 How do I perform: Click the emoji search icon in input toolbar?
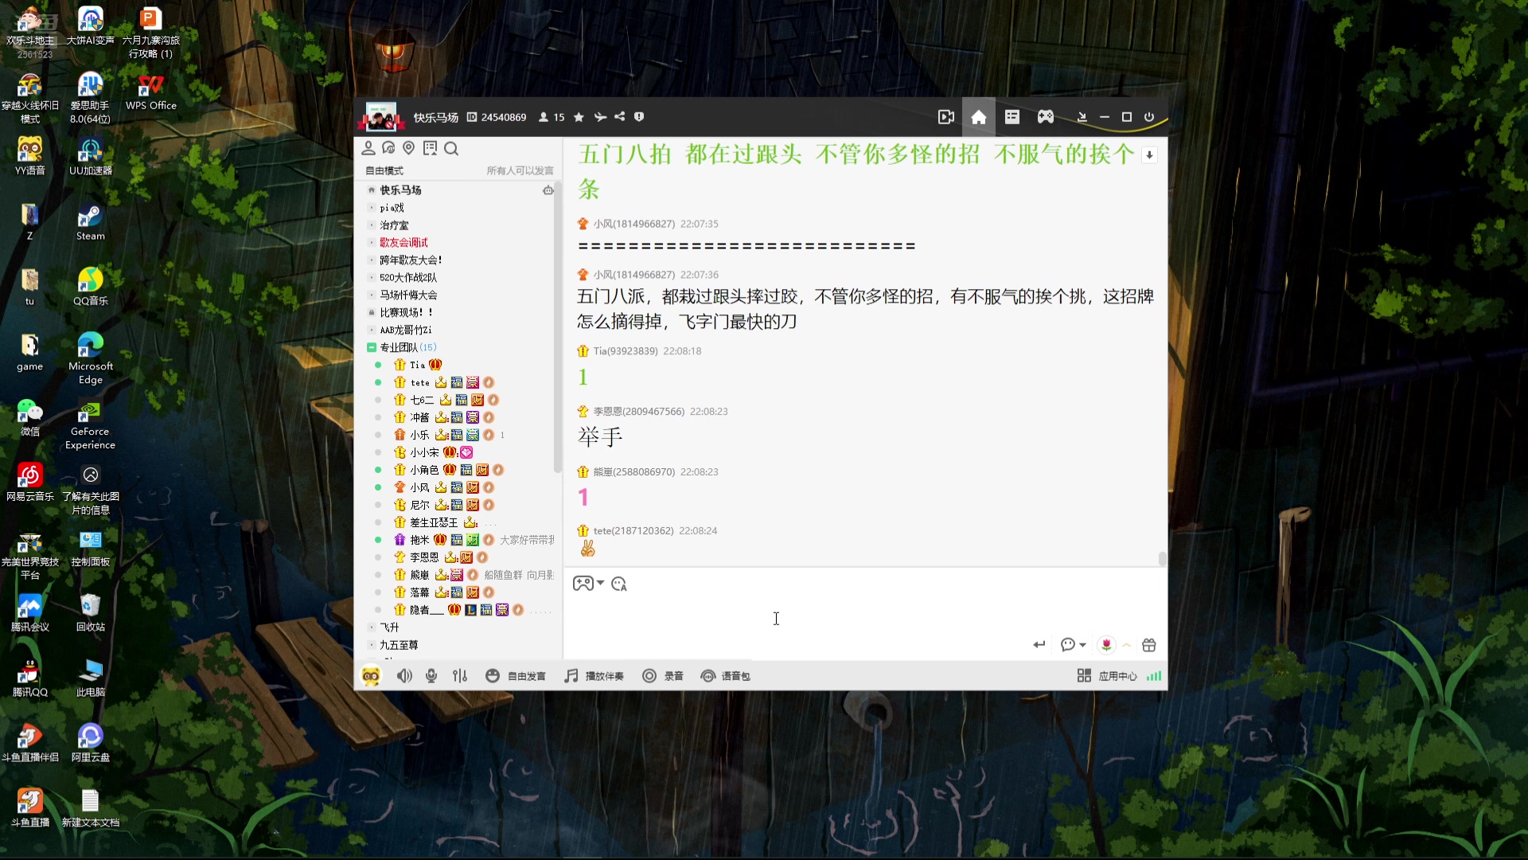coord(619,584)
